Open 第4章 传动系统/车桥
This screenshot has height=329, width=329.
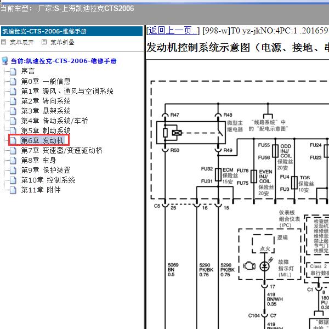(x=54, y=121)
